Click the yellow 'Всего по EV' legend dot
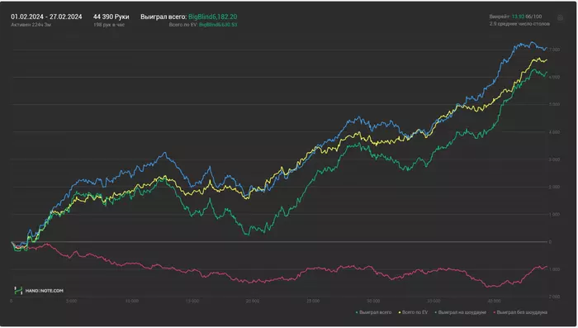Image resolution: width=578 pixels, height=328 pixels. [400, 313]
